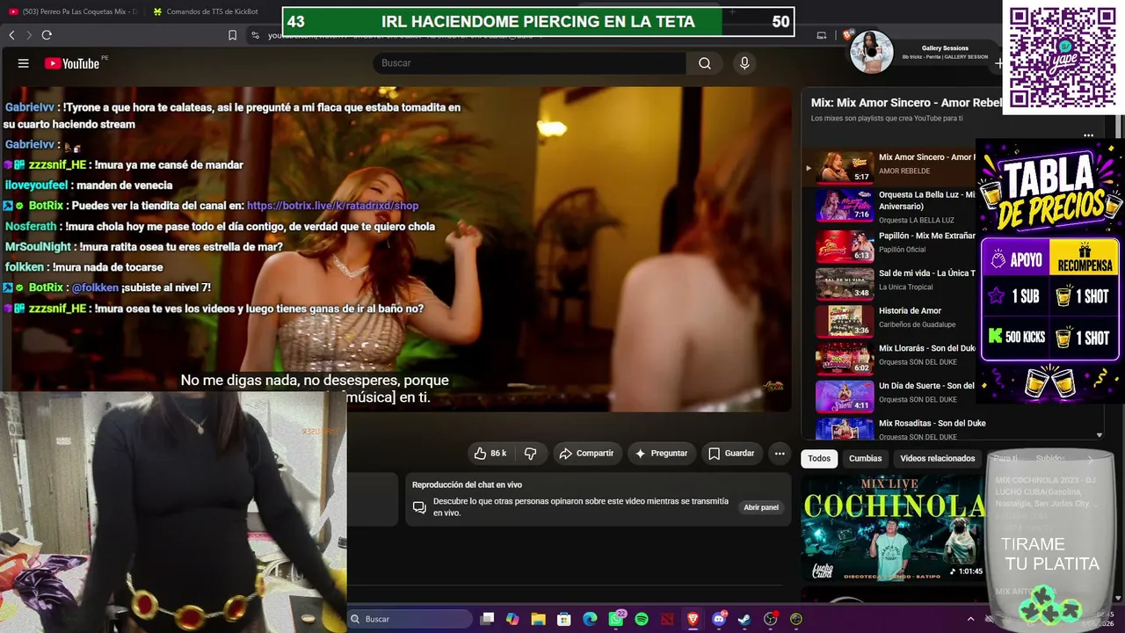Click chat username MrSoulNight

tap(38, 247)
